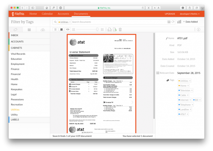
Task: Click the FileThis logo
Action: (18, 14)
